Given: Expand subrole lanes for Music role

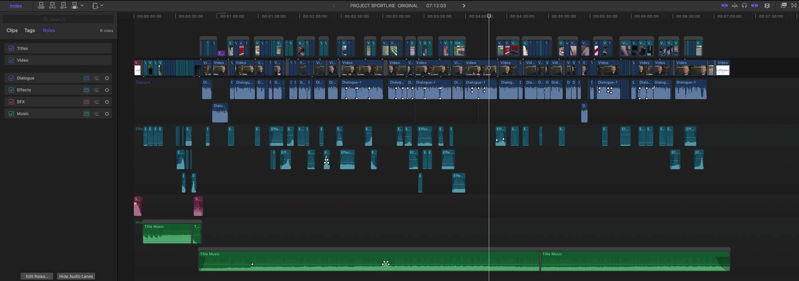Looking at the screenshot, I should click(96, 114).
